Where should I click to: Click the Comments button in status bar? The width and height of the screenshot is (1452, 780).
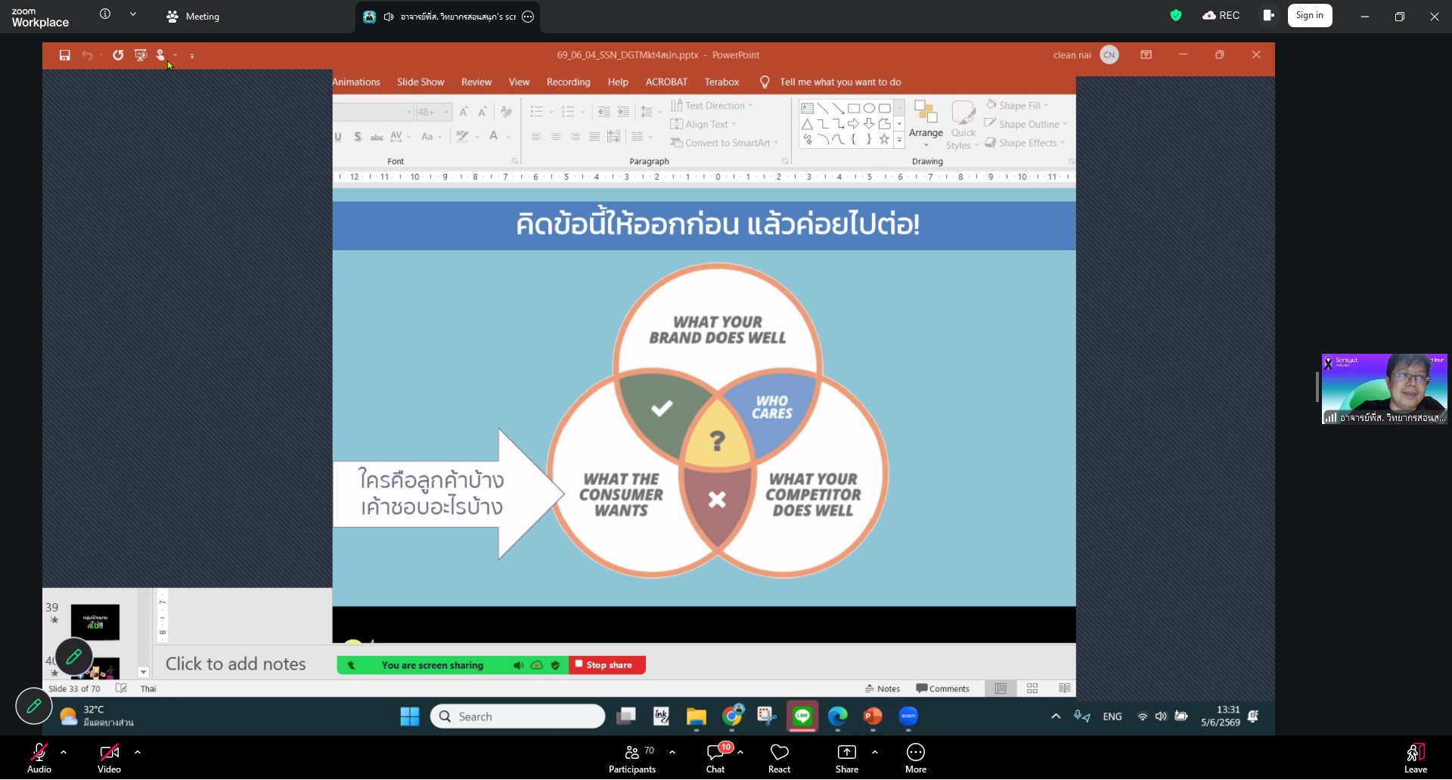pos(942,689)
